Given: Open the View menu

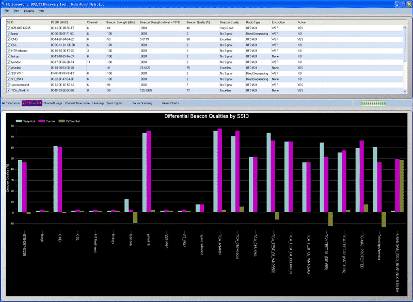Looking at the screenshot, I should pos(15,11).
